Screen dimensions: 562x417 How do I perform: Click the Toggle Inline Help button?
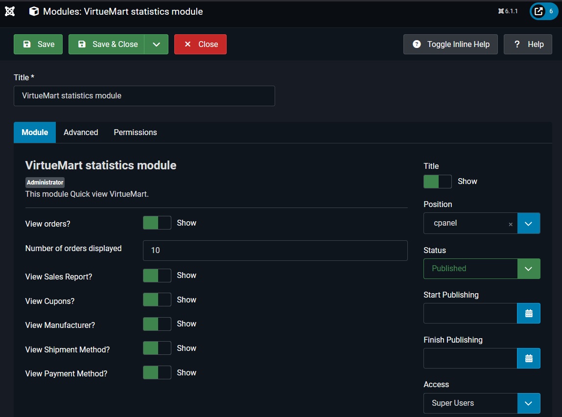450,45
